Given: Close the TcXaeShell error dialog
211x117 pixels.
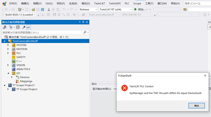Looking at the screenshot, I should point(205,75).
